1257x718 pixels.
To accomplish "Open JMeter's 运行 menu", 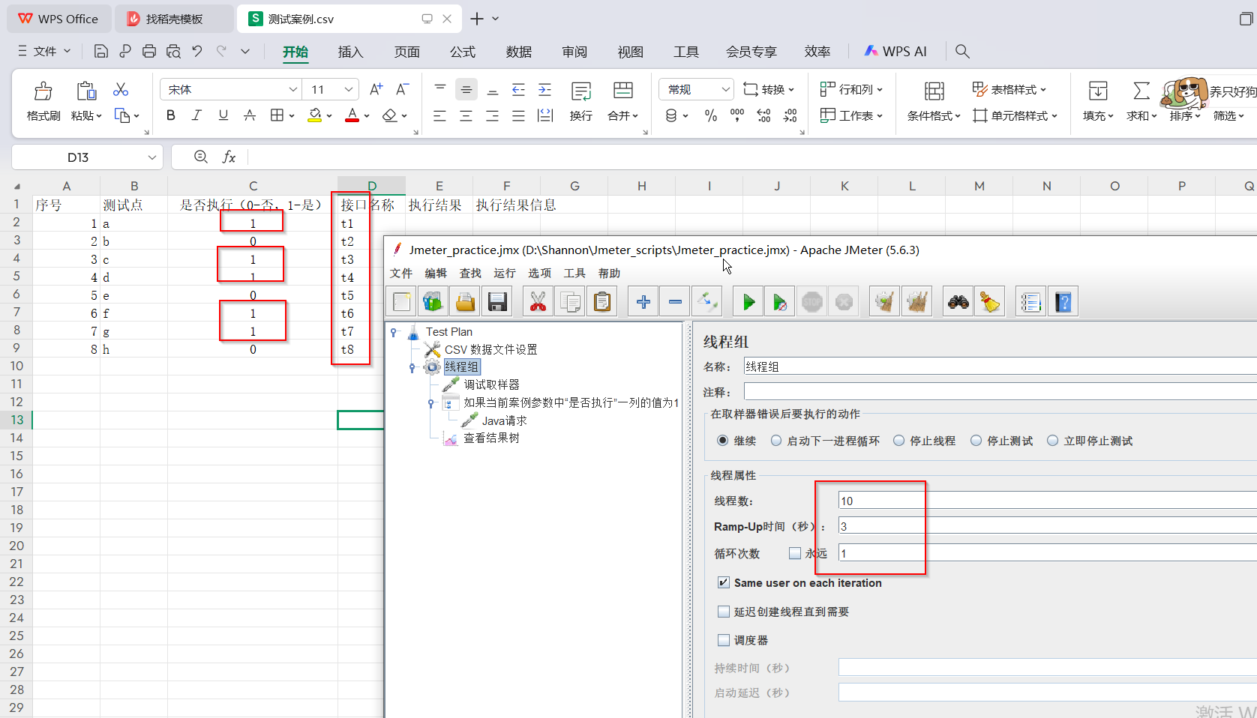I will click(505, 273).
